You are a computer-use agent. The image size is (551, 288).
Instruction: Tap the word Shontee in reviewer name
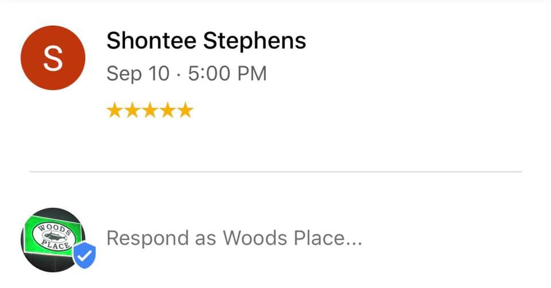(x=152, y=40)
